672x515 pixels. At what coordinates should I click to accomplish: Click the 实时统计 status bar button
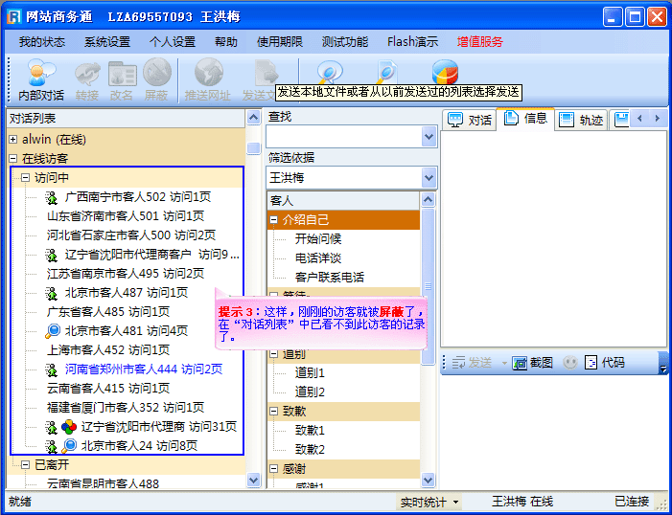click(x=429, y=502)
